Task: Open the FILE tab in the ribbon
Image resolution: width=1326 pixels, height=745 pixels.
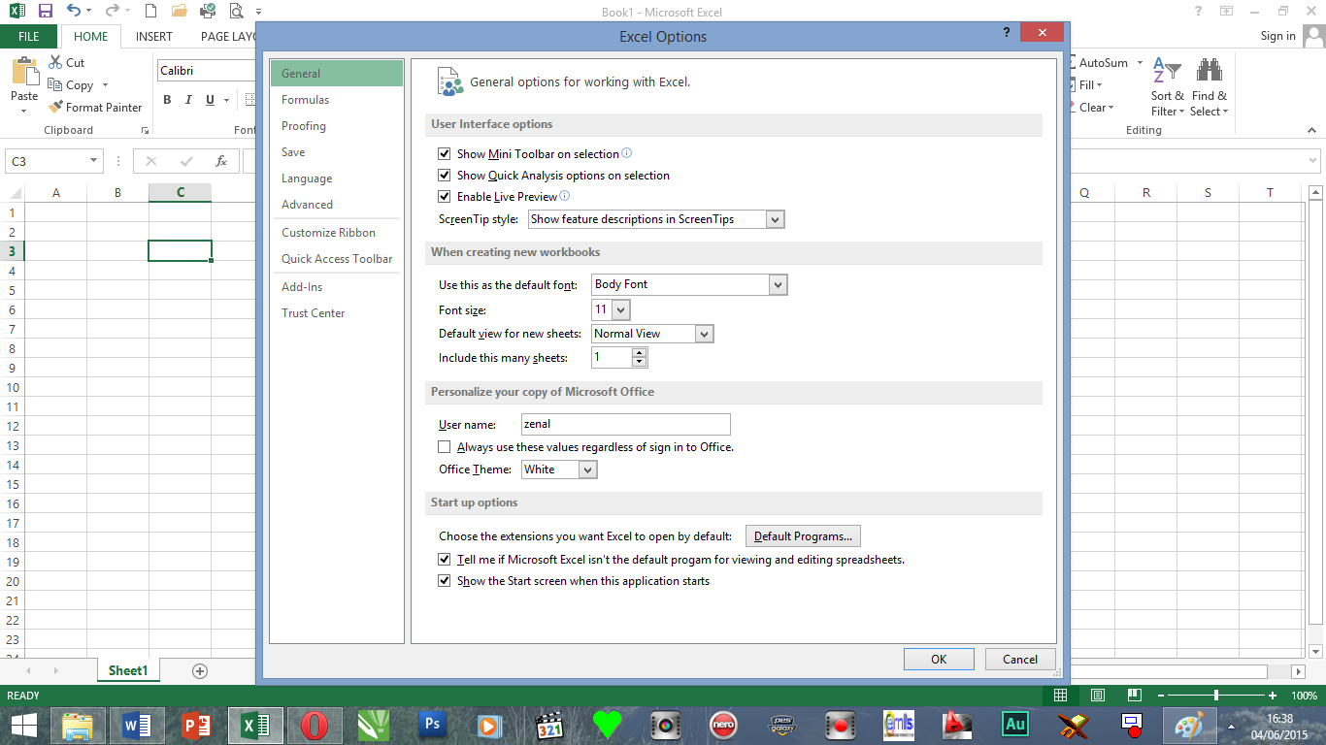Action: pos(29,36)
